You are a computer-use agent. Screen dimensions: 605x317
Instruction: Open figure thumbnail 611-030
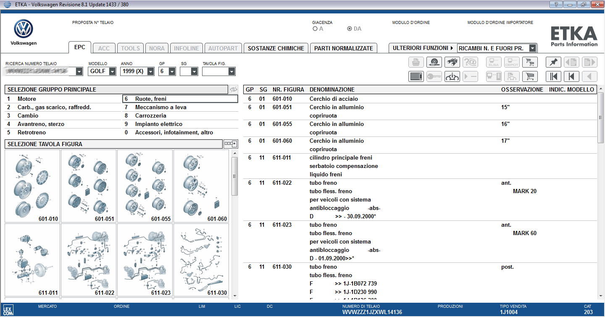pyautogui.click(x=201, y=260)
